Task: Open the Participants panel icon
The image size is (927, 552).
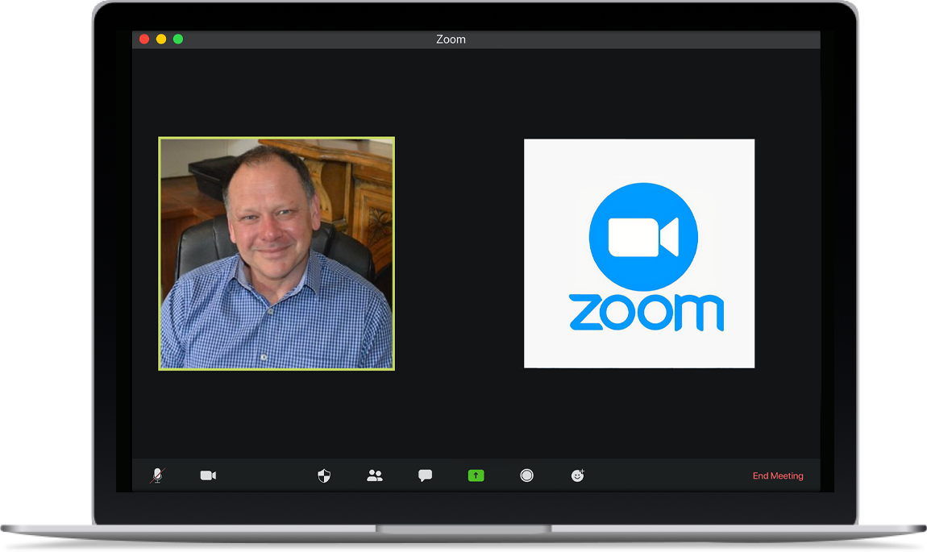Action: pyautogui.click(x=375, y=475)
